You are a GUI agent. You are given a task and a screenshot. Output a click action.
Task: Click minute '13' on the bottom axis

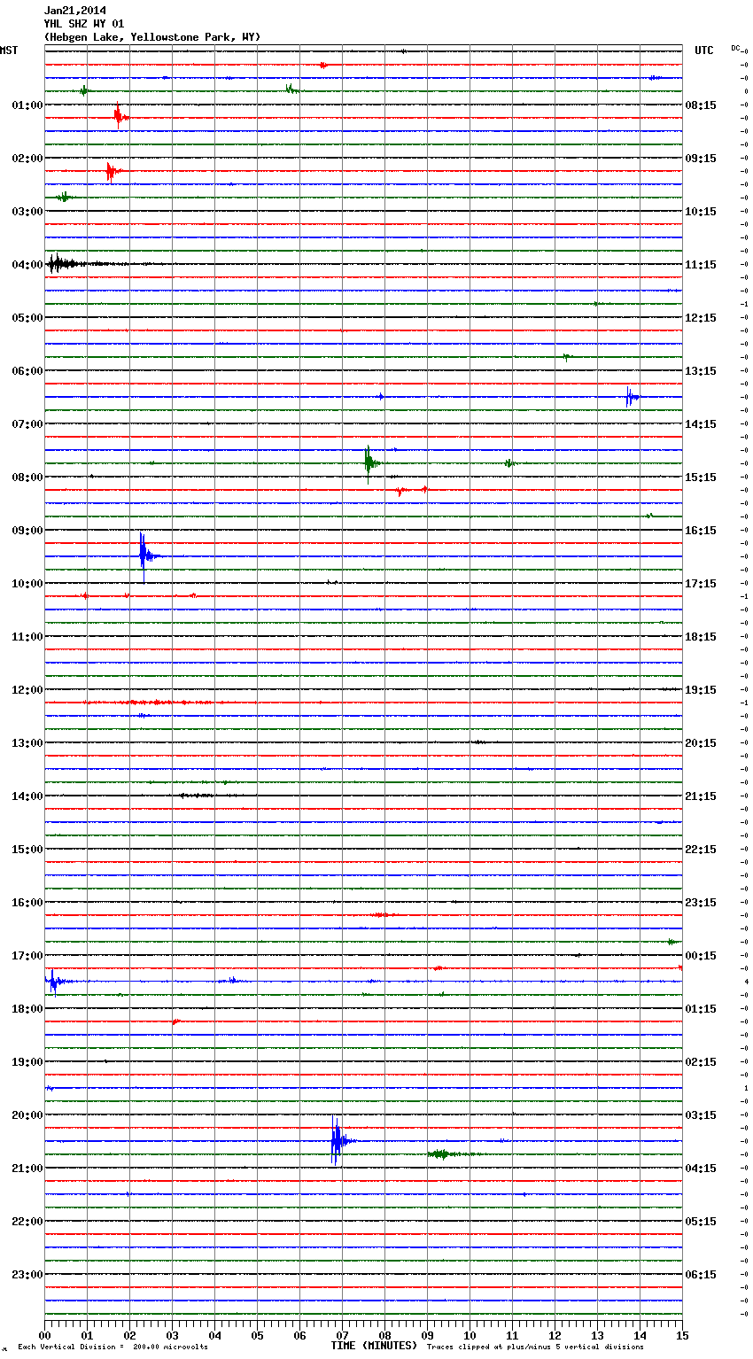pyautogui.click(x=597, y=1335)
